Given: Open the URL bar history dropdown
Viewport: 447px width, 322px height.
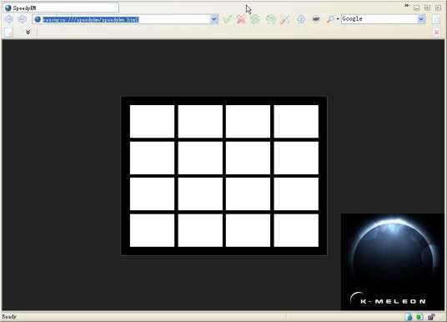Looking at the screenshot, I should [213, 19].
